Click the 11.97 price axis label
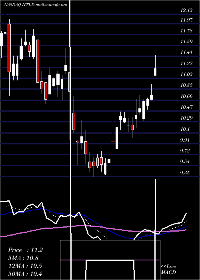The width and height of the screenshot is (200, 280). point(186,20)
